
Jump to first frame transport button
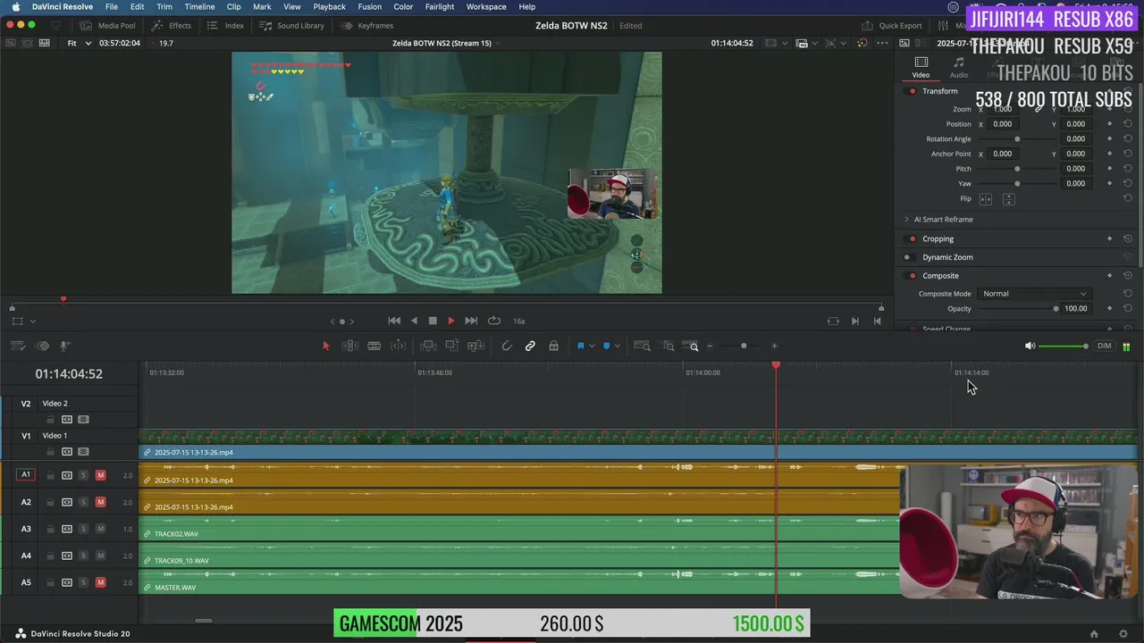click(394, 321)
